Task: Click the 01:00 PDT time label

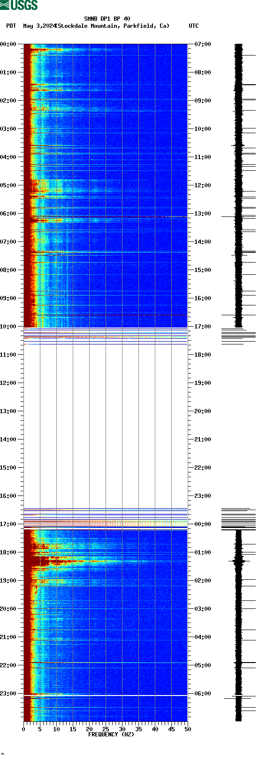Action: (8, 72)
